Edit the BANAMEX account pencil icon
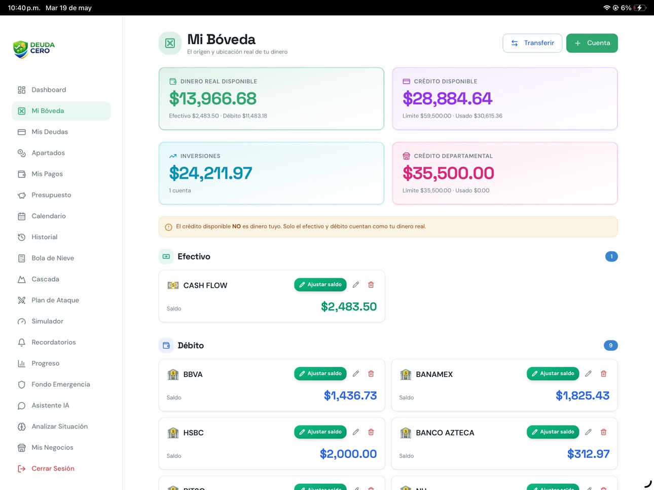654x490 pixels. point(588,373)
